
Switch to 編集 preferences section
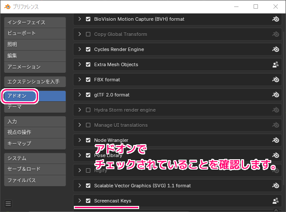pos(35,56)
